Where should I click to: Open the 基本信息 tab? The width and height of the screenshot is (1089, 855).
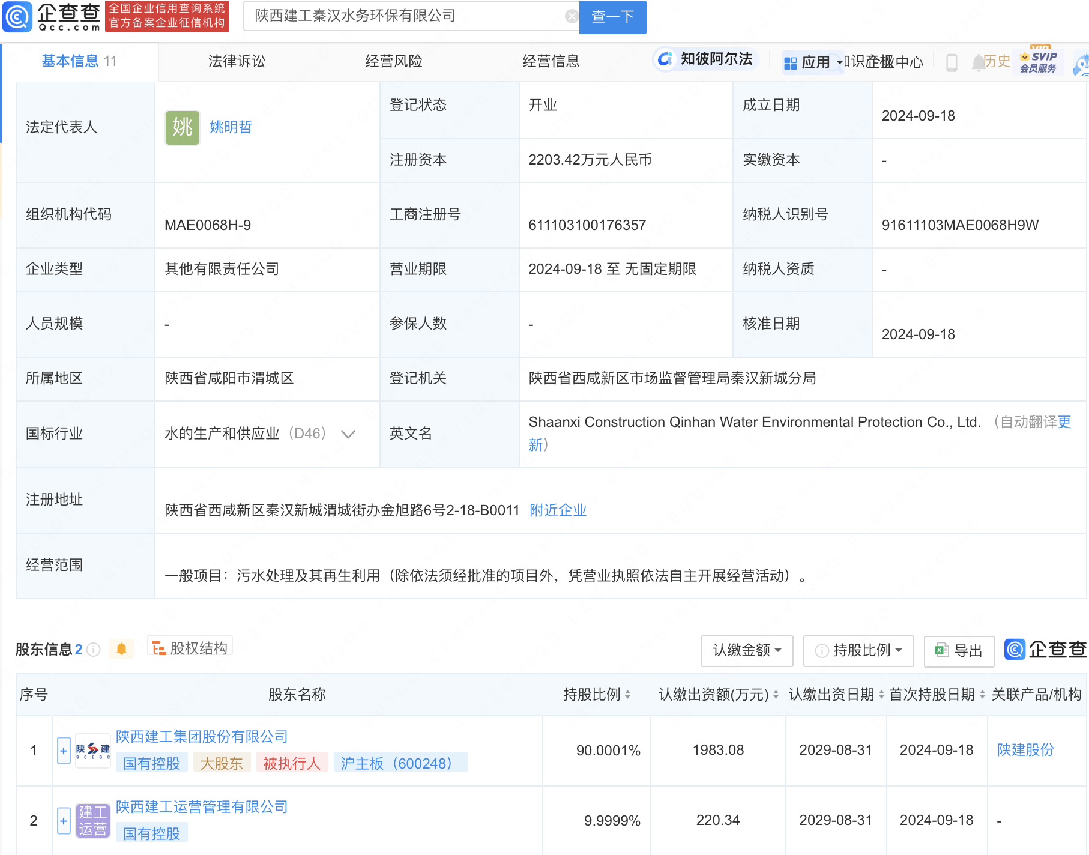79,61
